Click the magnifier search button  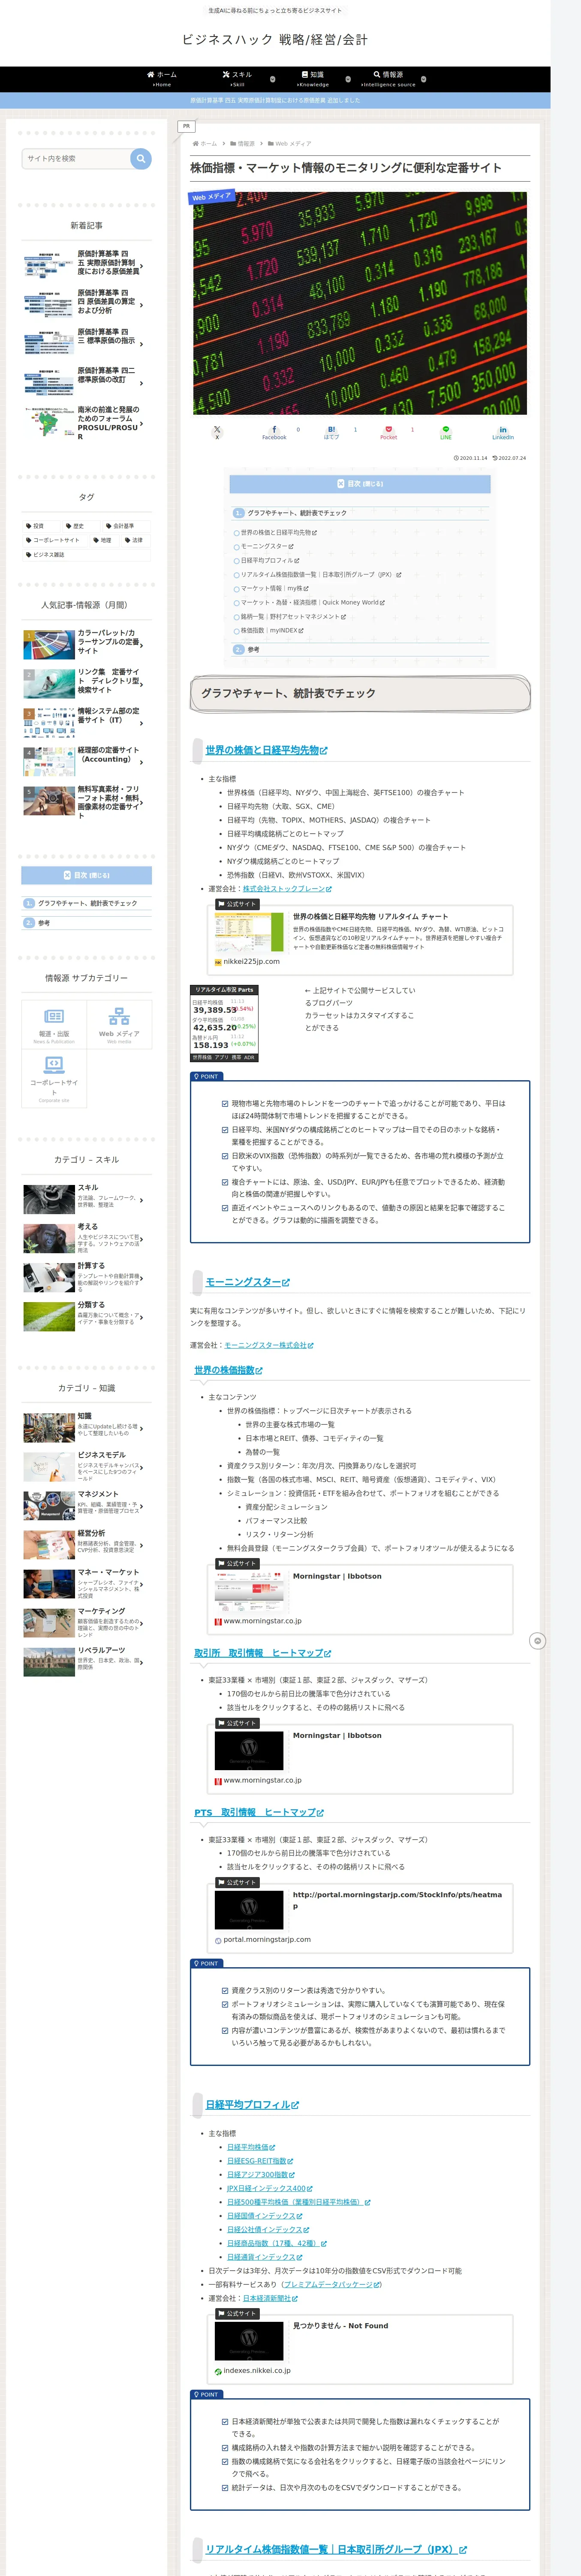pos(141,158)
